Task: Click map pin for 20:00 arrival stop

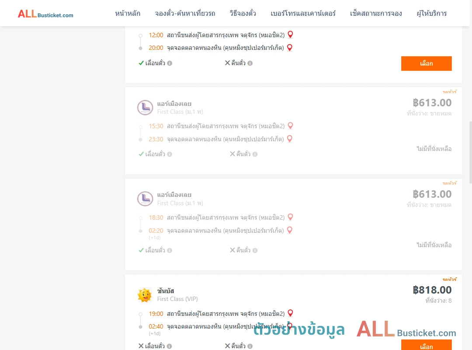Action: point(290,48)
